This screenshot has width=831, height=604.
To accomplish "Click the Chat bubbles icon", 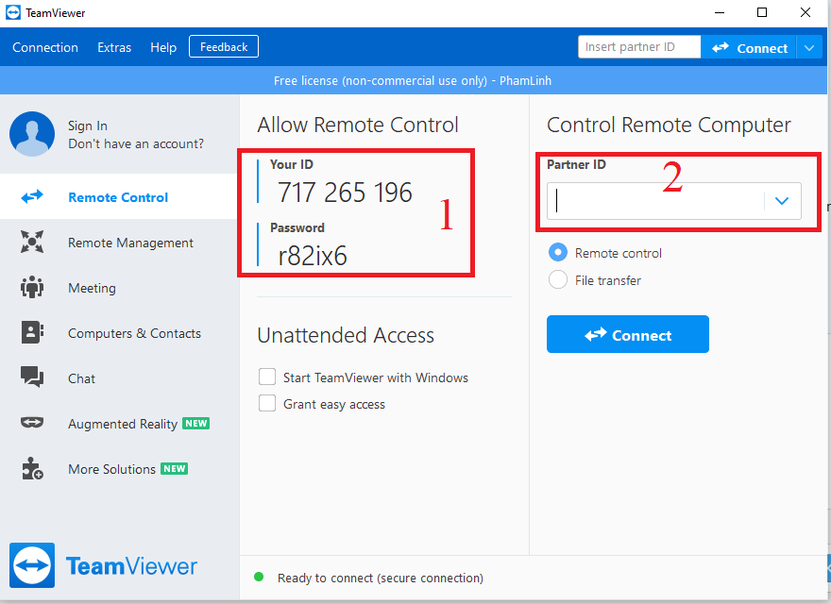I will pyautogui.click(x=32, y=377).
